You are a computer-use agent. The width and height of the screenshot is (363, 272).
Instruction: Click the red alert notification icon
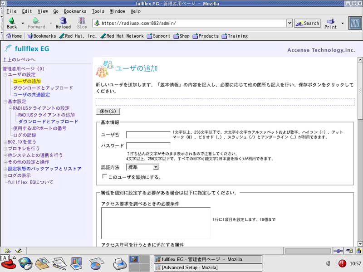point(342,263)
